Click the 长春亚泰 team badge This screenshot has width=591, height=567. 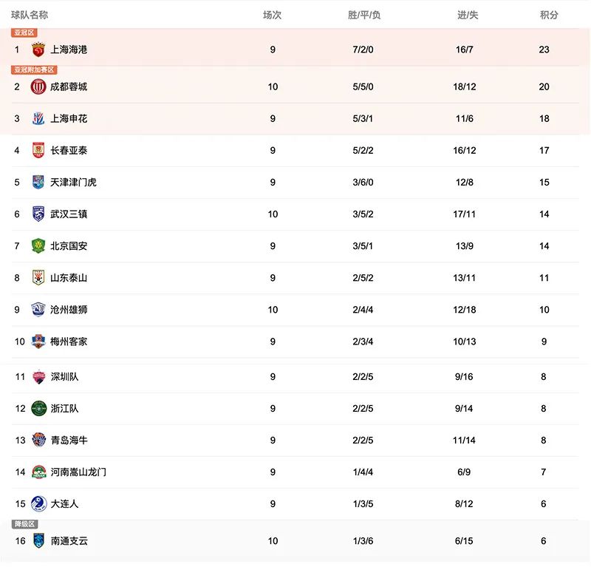click(x=38, y=150)
